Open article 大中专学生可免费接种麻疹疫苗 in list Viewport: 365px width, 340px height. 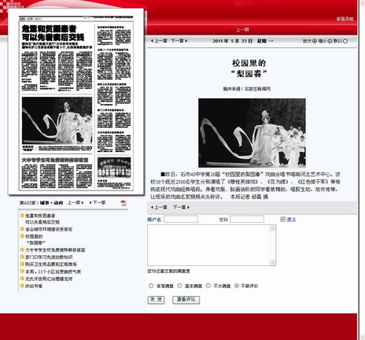55,250
